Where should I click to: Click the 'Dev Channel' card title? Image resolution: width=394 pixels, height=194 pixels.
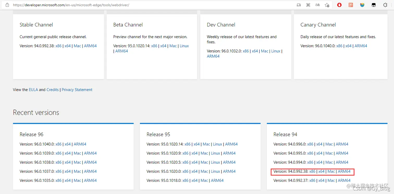click(x=221, y=25)
